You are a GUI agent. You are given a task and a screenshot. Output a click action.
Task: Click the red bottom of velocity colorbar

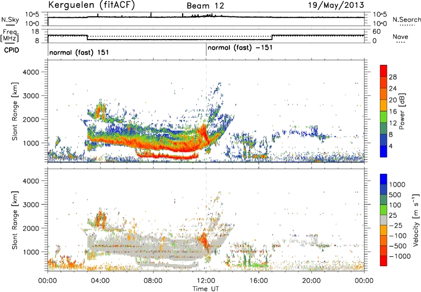(384, 261)
